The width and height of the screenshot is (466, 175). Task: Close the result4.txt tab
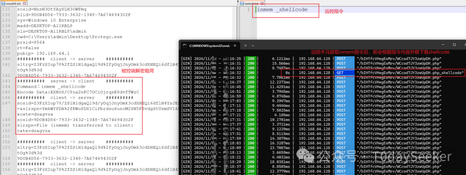click(x=24, y=3)
